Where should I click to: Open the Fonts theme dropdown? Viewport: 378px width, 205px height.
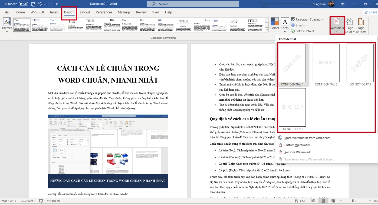(285, 25)
